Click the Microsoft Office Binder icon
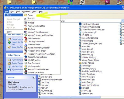The width and height of the screenshot is (124, 99). point(26,51)
